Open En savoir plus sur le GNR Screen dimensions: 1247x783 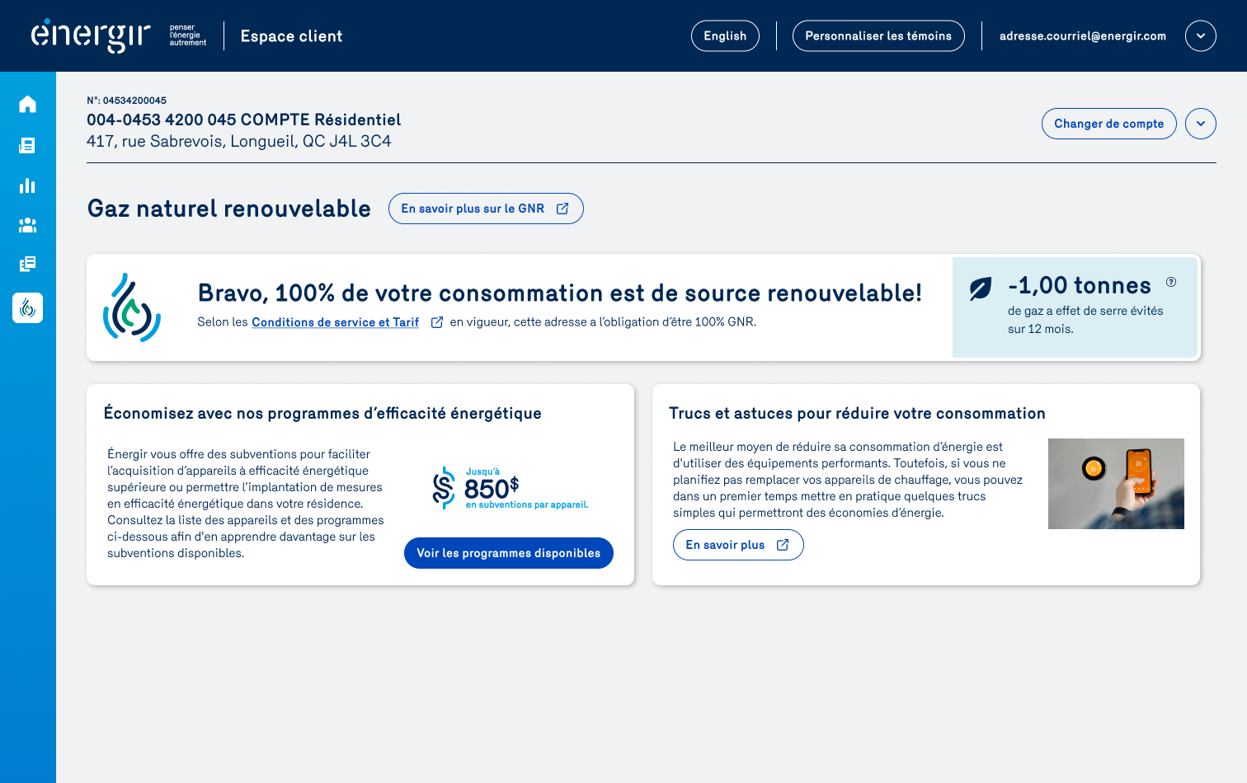[486, 209]
